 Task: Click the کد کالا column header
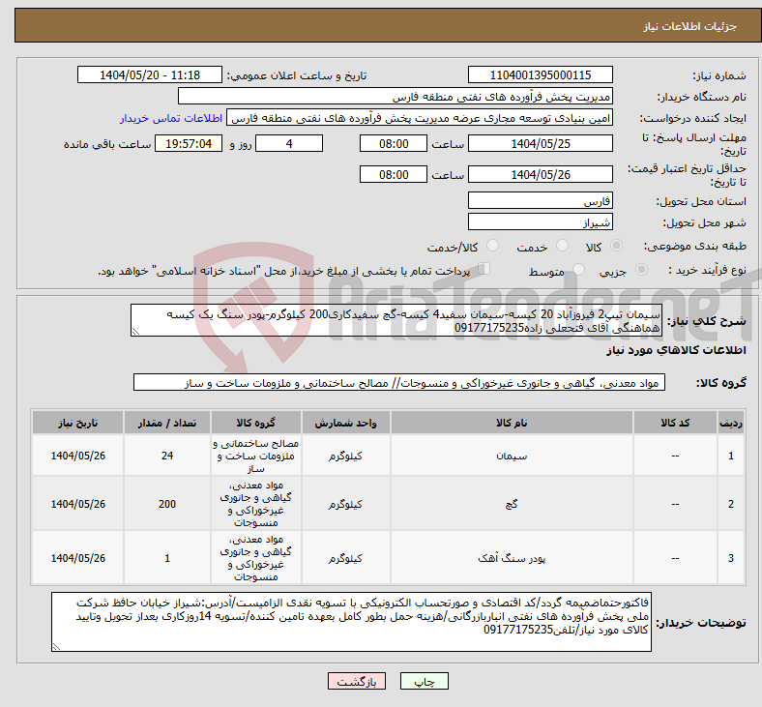[675, 423]
